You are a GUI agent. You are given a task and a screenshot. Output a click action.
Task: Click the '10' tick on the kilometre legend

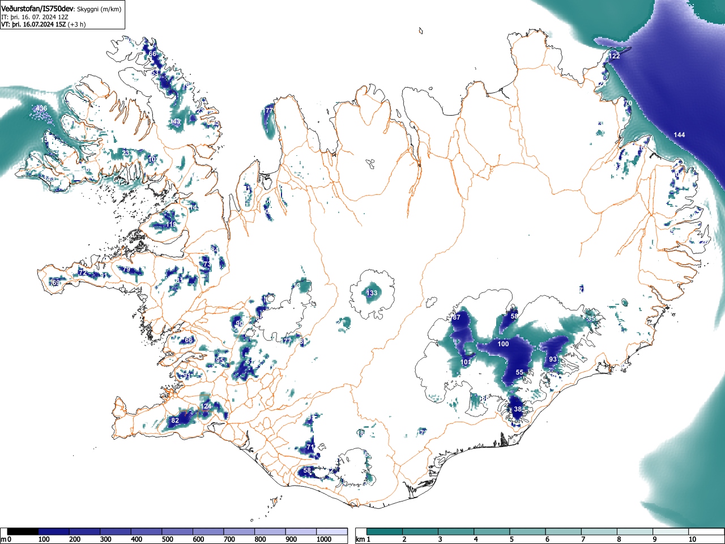tap(692, 539)
